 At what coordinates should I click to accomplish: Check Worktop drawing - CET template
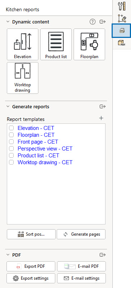point(11,162)
